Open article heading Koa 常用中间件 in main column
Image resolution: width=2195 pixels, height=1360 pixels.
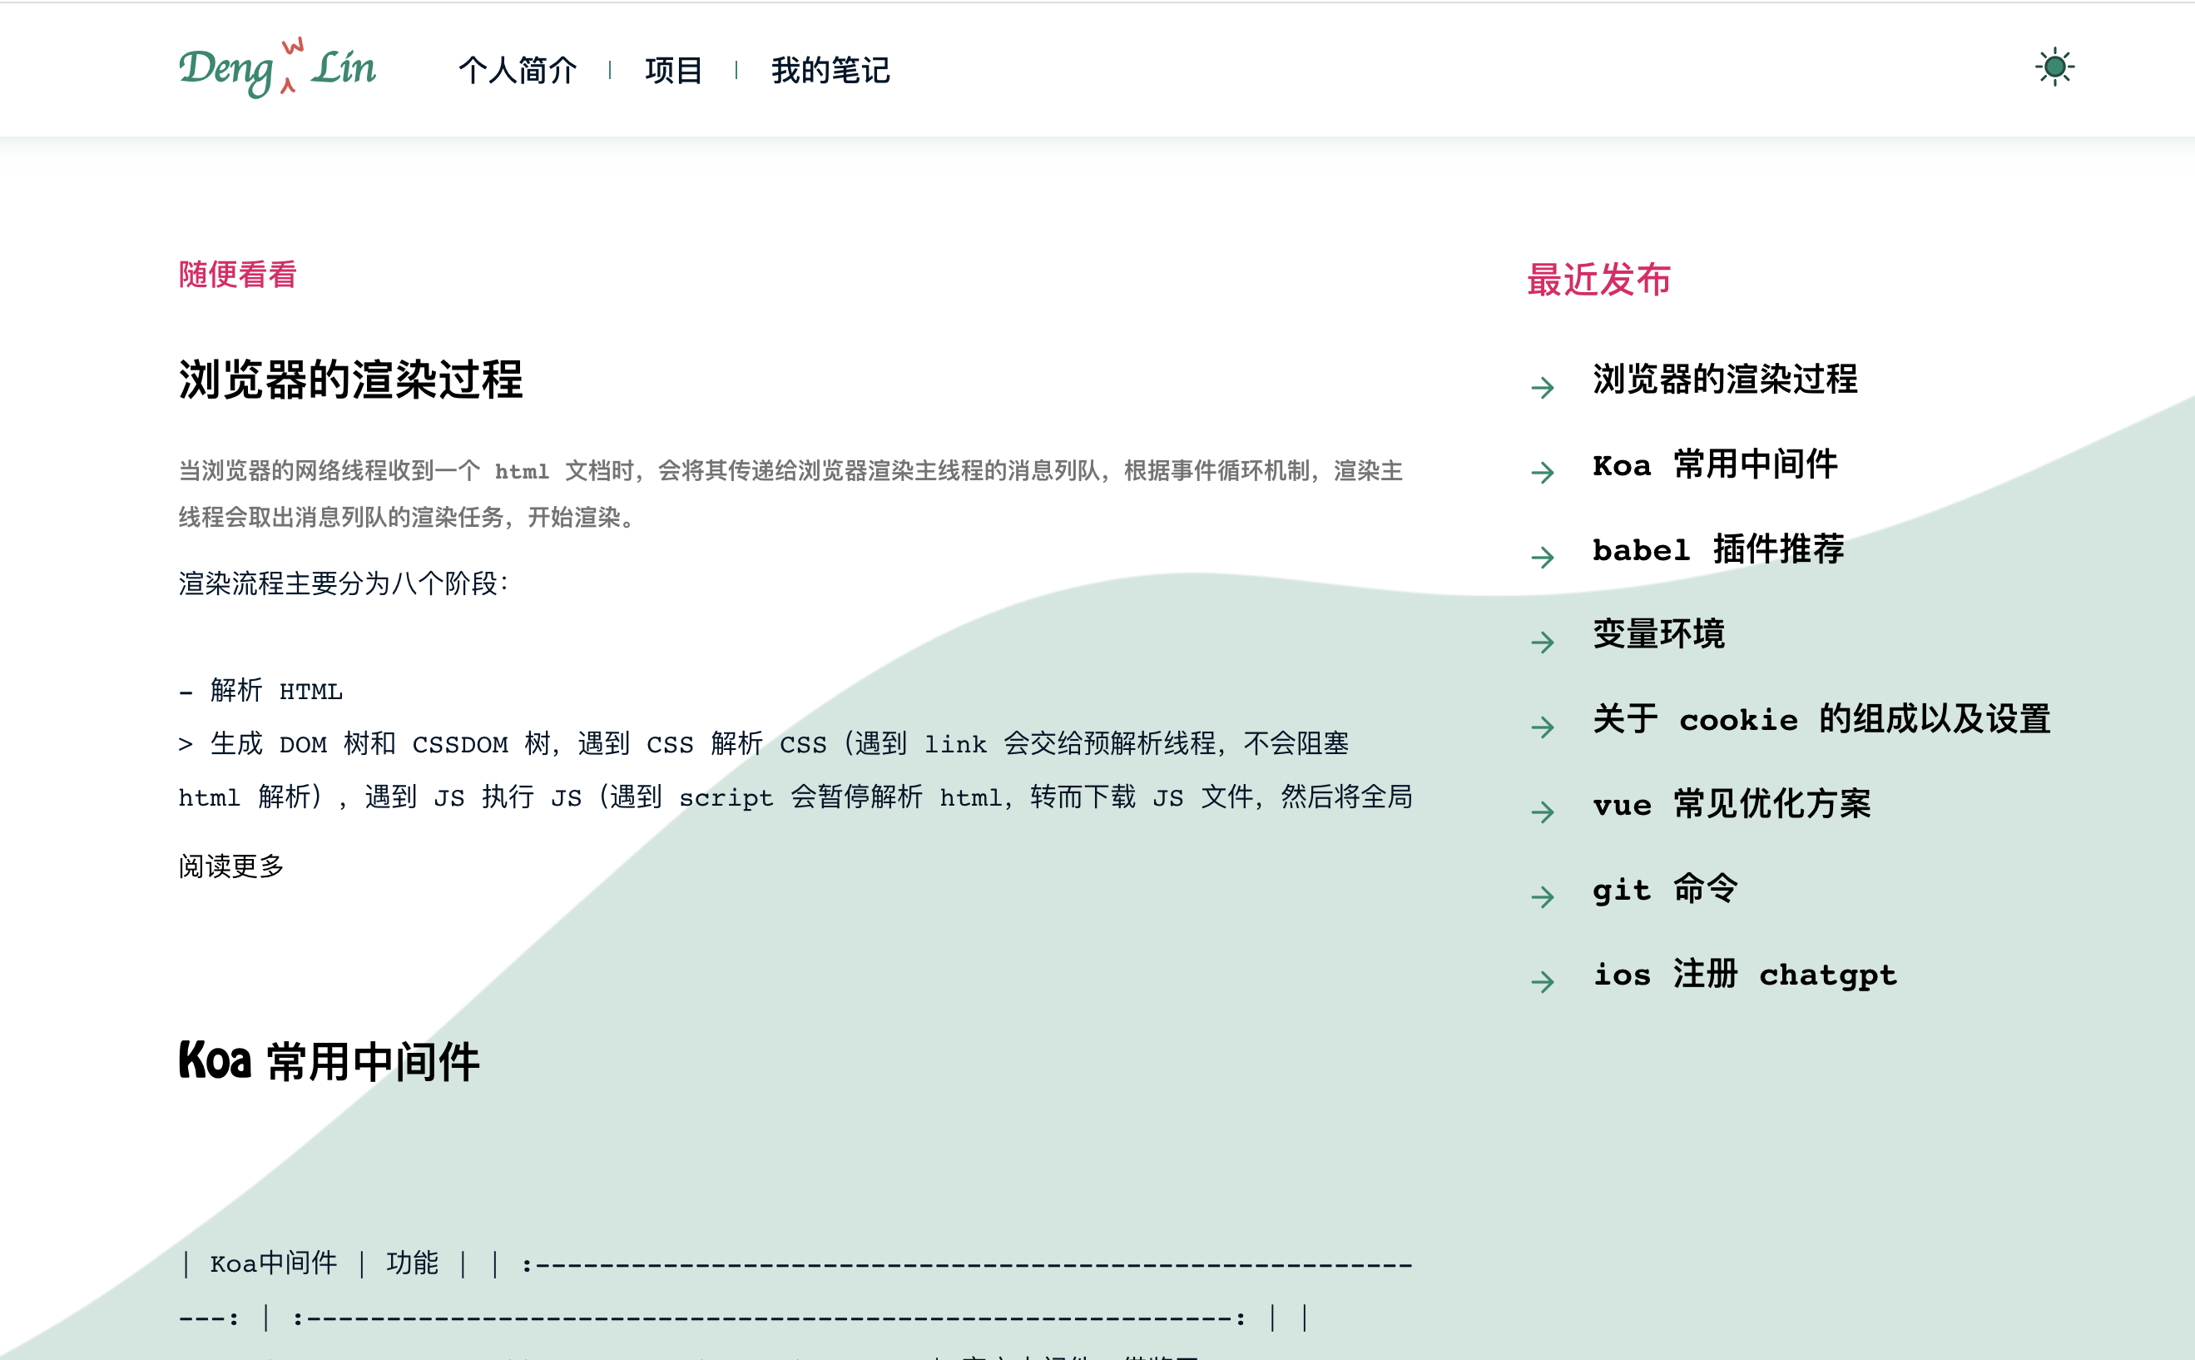[x=329, y=1061]
